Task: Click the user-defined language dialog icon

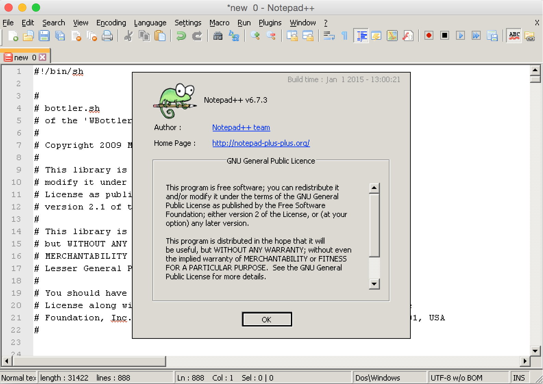Action: [x=377, y=36]
